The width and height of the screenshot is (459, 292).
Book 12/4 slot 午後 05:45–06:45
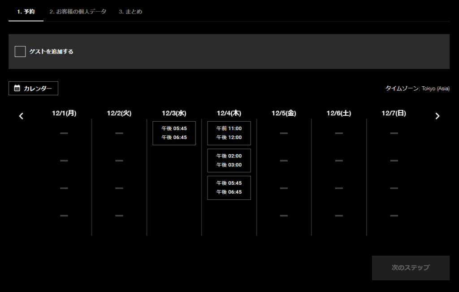(x=229, y=188)
